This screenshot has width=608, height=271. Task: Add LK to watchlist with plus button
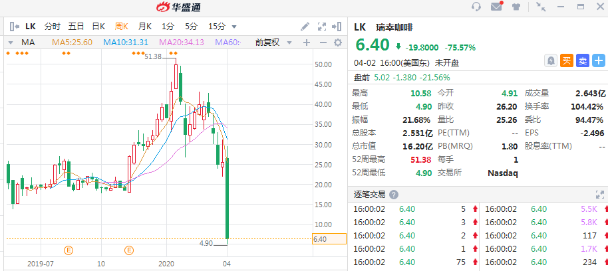[x=599, y=61]
